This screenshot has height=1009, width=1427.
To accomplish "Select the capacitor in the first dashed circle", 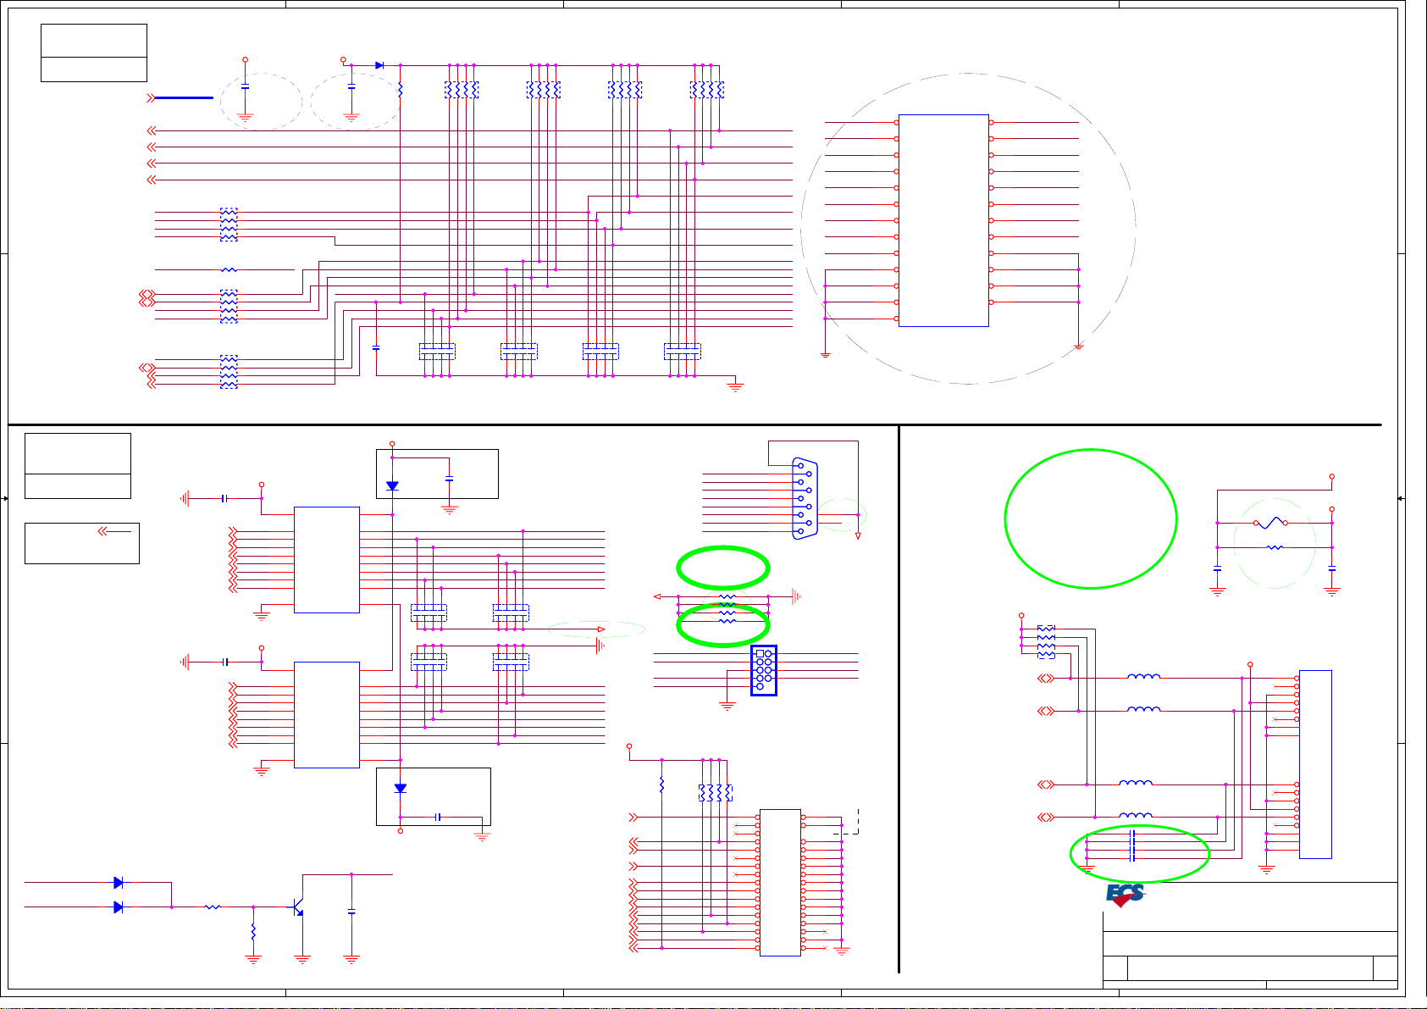I will (246, 86).
